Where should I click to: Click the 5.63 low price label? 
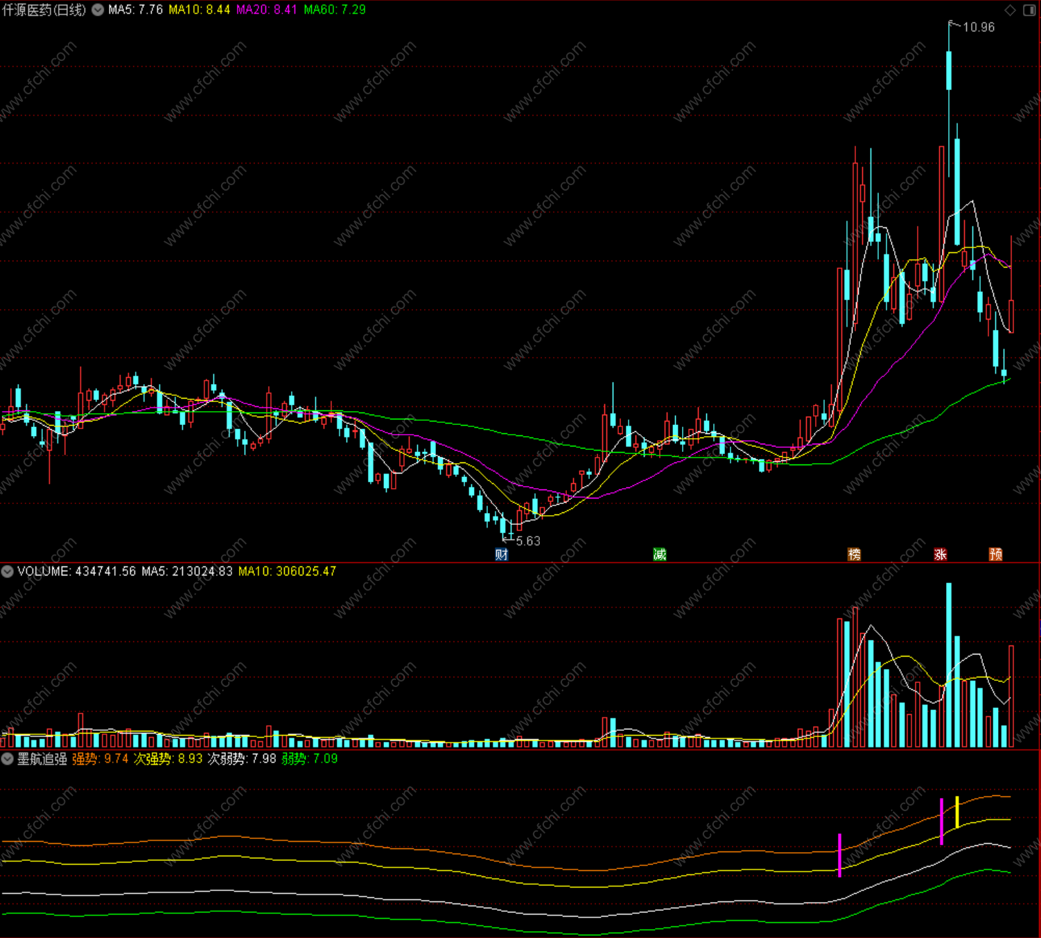(528, 541)
